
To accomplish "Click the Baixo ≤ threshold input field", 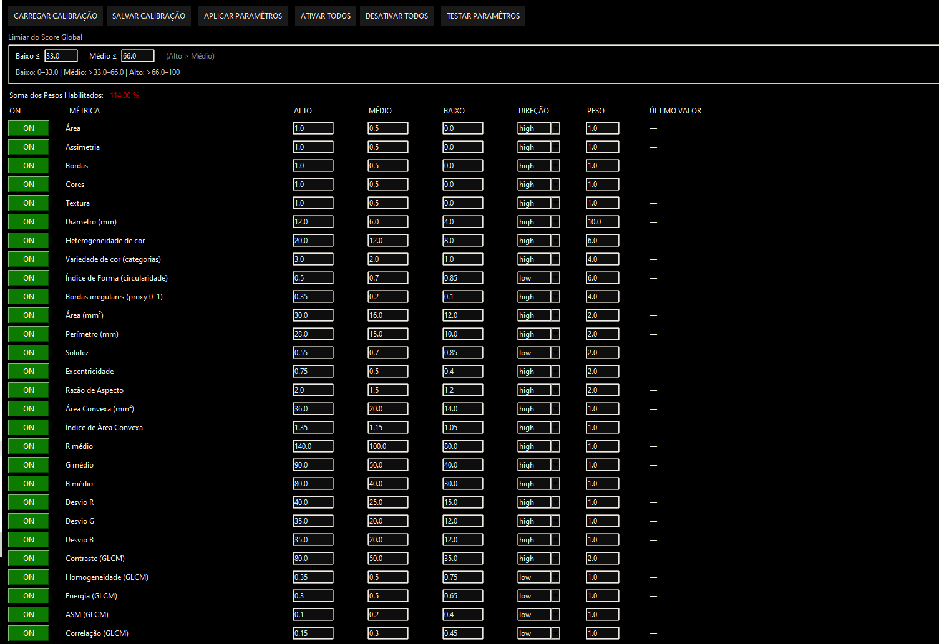I will [61, 56].
